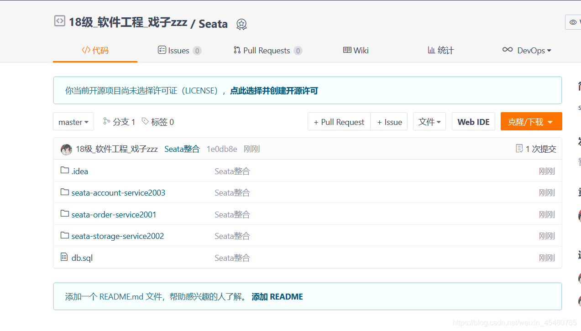Go to the Wiki tab
The width and height of the screenshot is (581, 331).
tap(356, 50)
